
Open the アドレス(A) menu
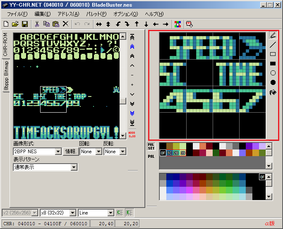click(x=68, y=14)
